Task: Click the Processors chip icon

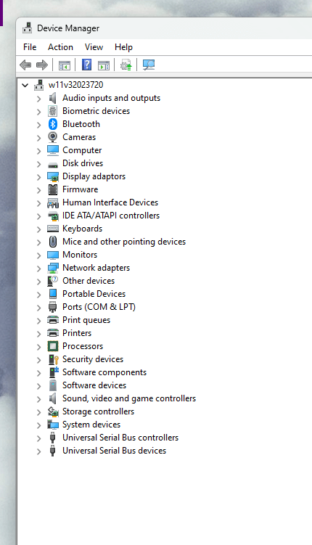Action: [x=53, y=346]
